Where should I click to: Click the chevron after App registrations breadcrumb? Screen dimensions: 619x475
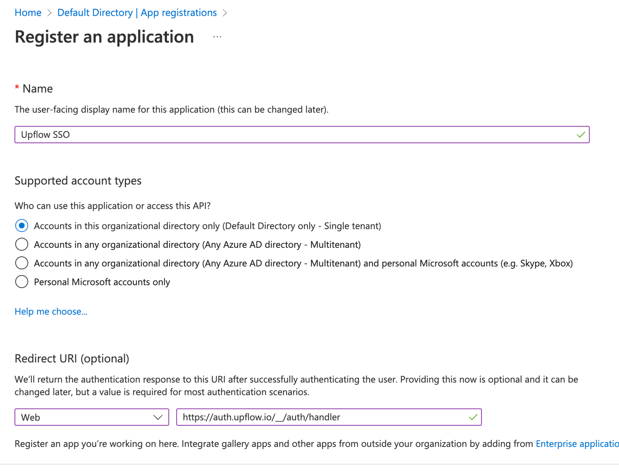click(x=225, y=13)
